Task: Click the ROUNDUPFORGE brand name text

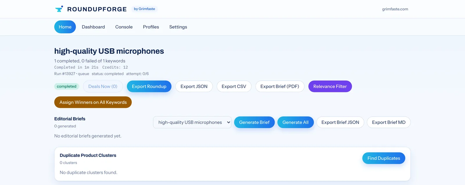Action: 97,9
